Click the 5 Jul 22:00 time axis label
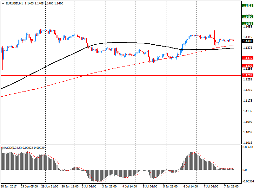Image resolution: width=254 pixels, height=190 pixels. (x=170, y=187)
